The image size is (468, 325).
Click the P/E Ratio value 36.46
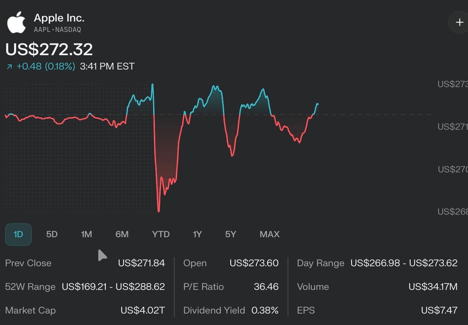click(266, 287)
